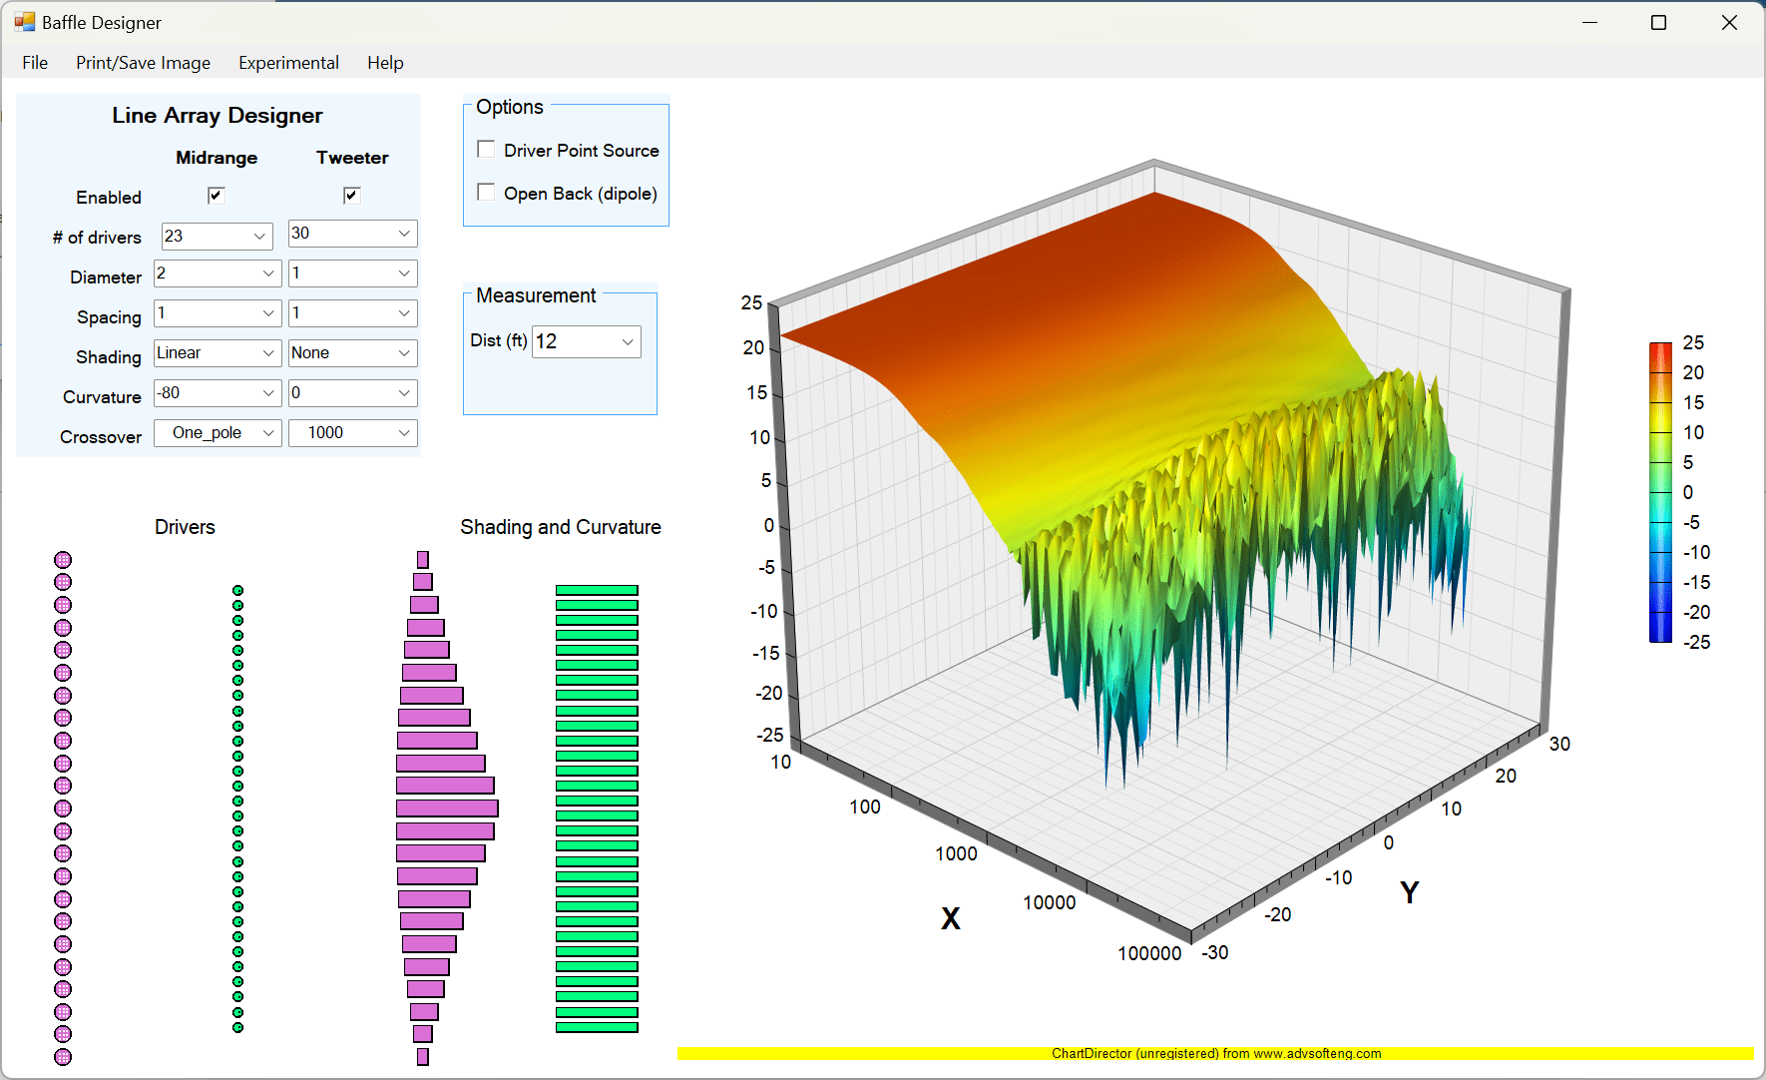Open the File menu

click(x=35, y=63)
